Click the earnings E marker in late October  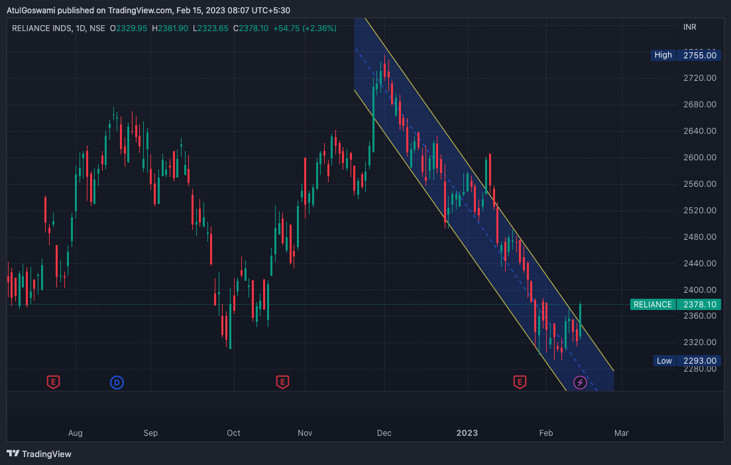pos(282,382)
